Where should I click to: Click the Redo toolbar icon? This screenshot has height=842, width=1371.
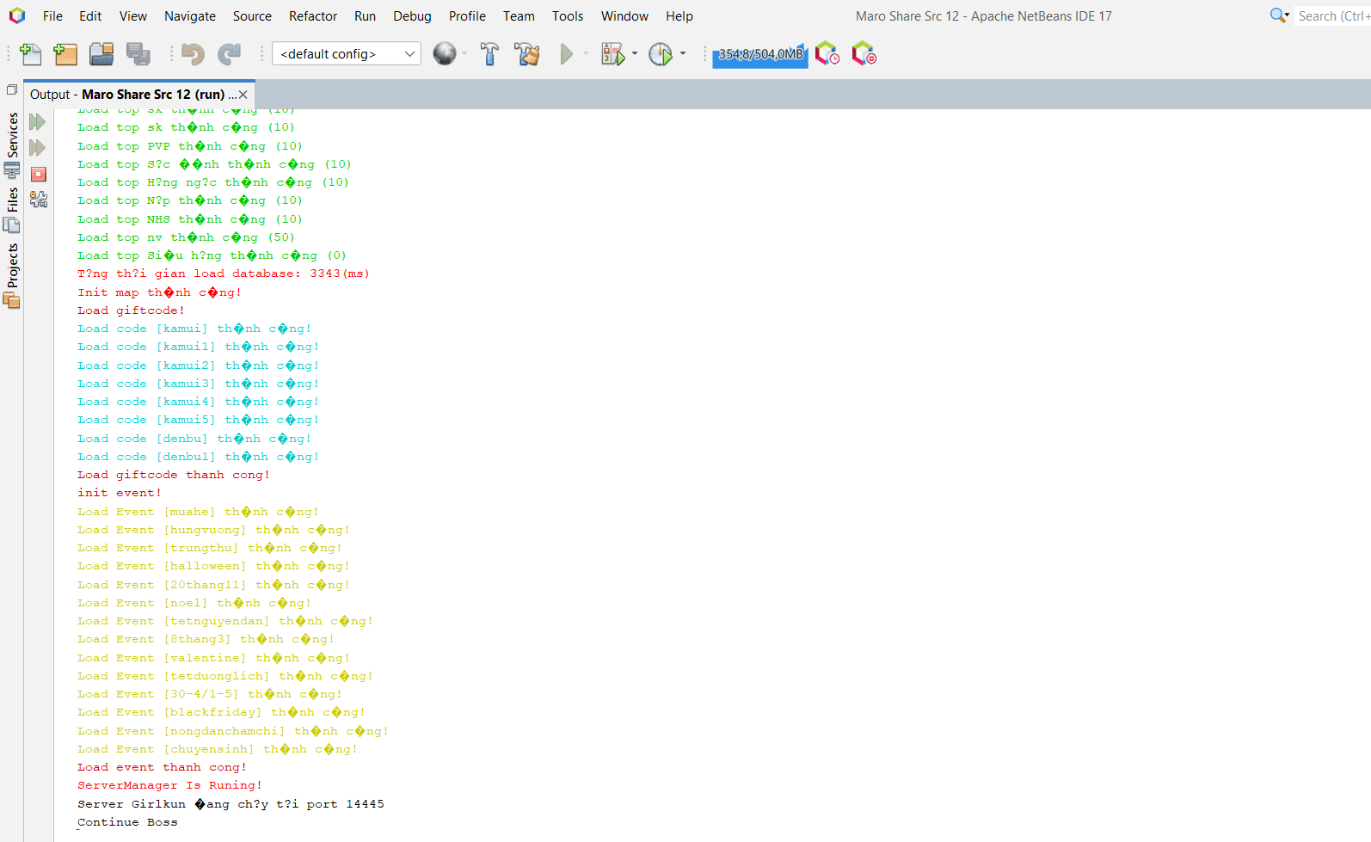click(229, 54)
